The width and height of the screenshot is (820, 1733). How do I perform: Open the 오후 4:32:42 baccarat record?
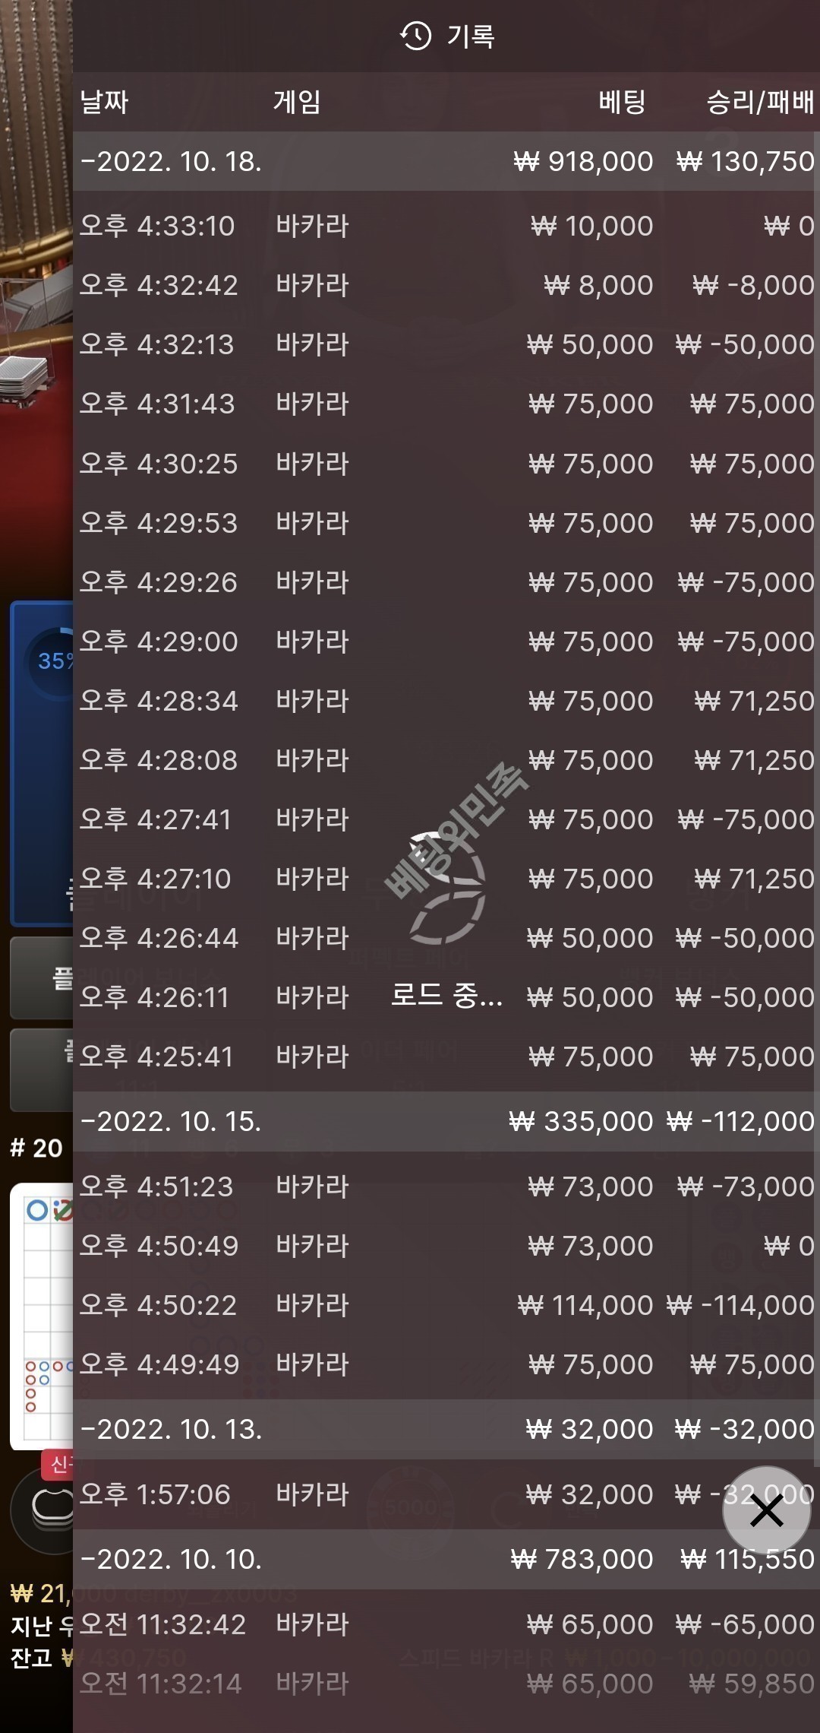point(446,285)
